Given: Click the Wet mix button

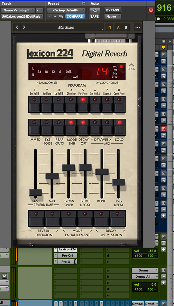Looking at the screenshot, I should (107, 127).
